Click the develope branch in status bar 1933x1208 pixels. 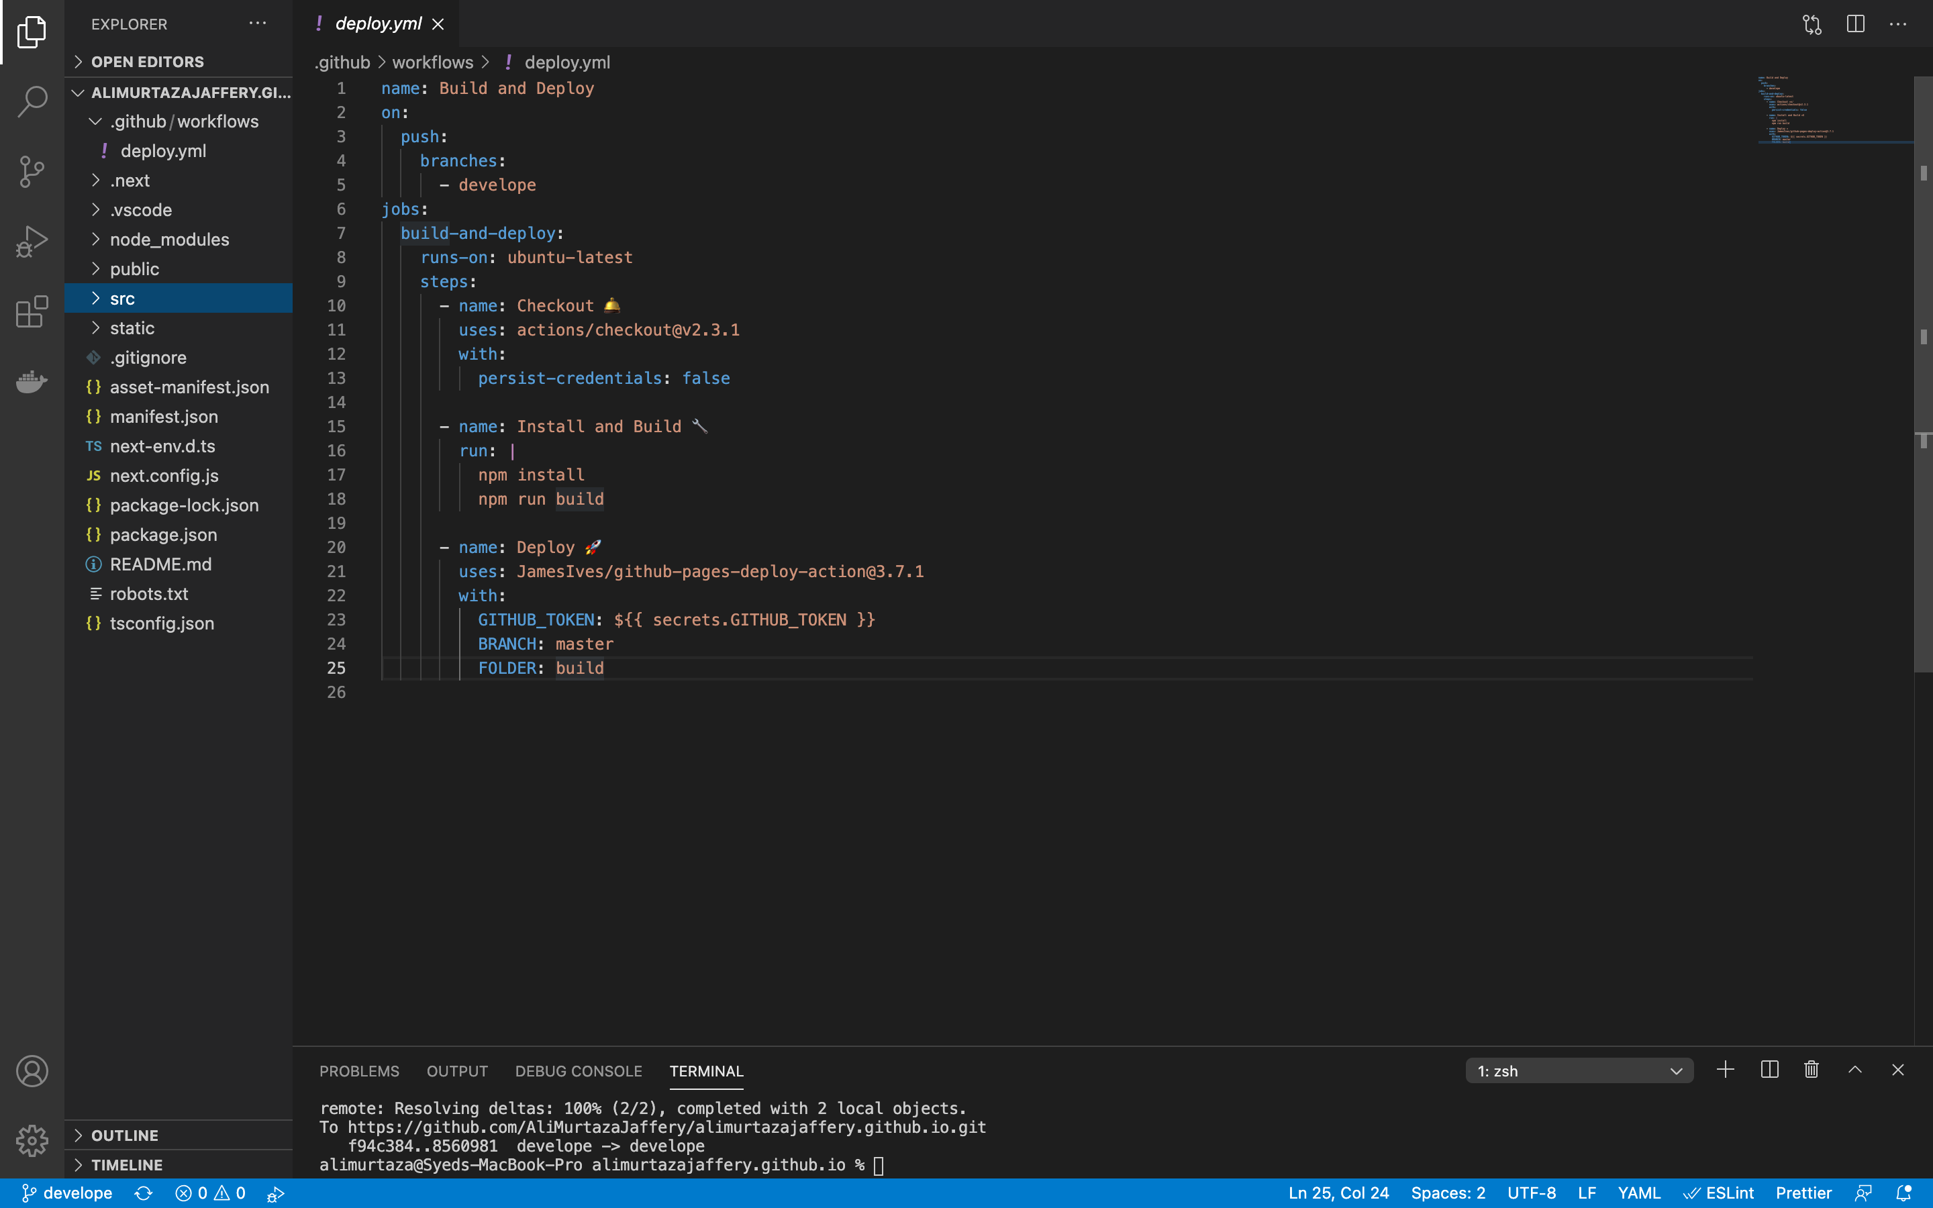(67, 1193)
